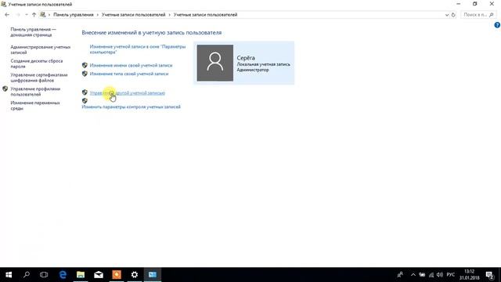
Task: Open taskbar search magnifier
Action: [27, 275]
